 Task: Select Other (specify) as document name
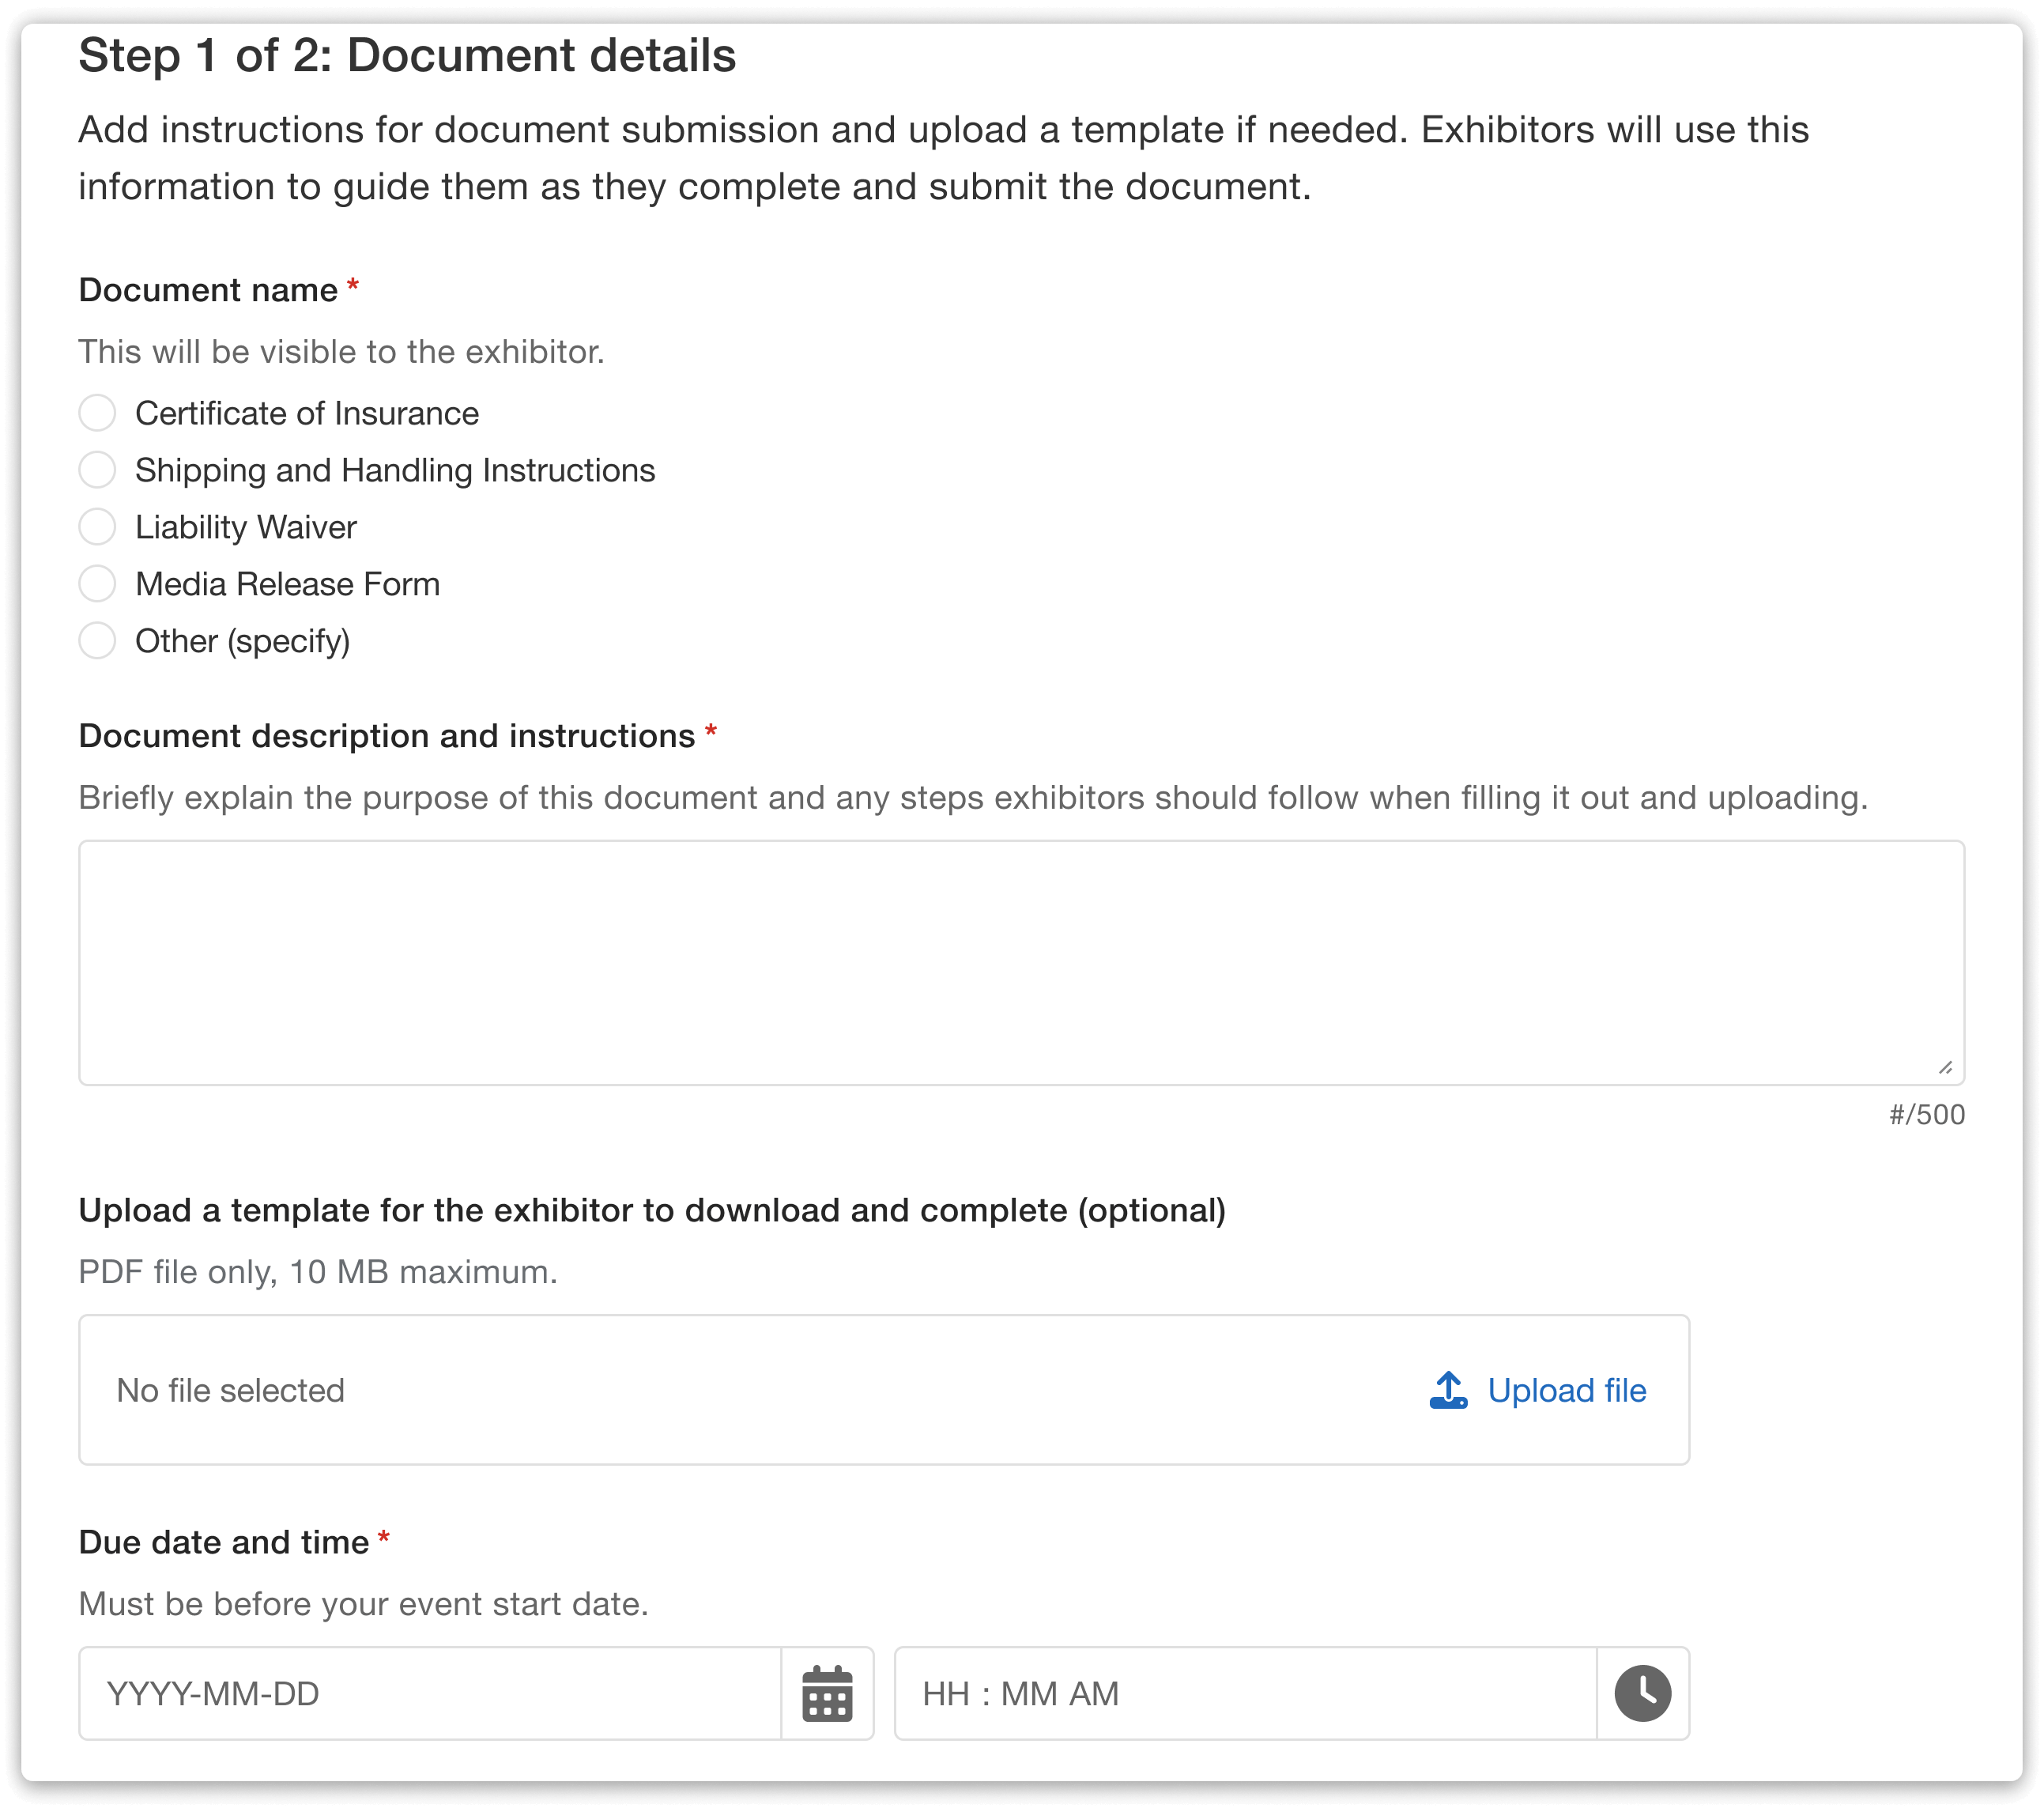pos(98,641)
